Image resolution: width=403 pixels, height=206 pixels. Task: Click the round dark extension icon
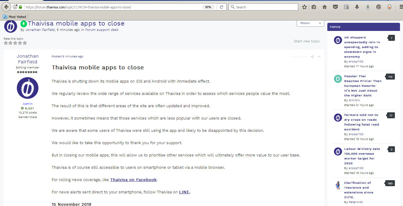pyautogui.click(x=379, y=7)
